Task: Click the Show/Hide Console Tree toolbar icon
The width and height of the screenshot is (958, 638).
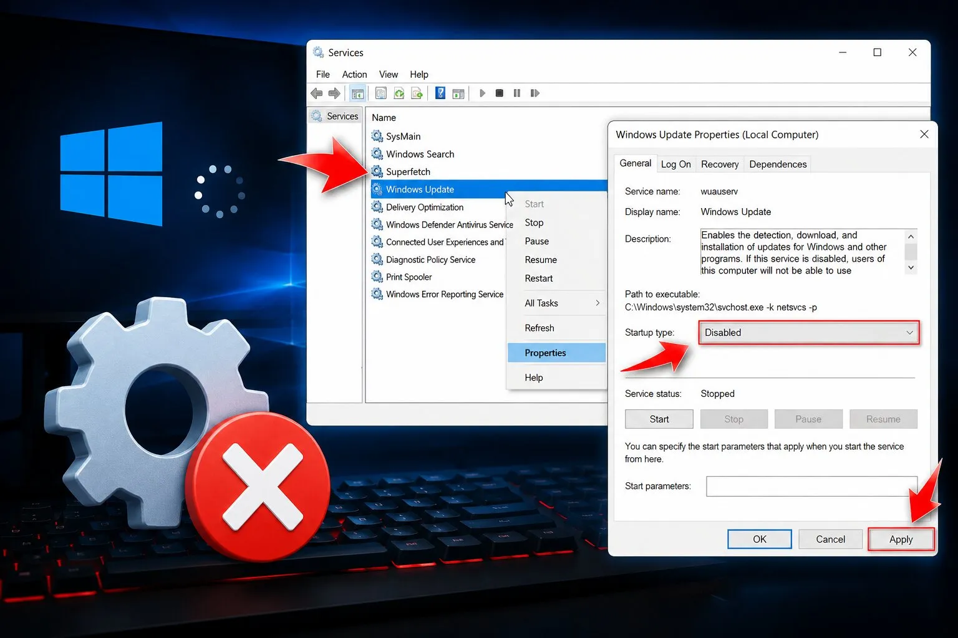Action: (x=358, y=93)
